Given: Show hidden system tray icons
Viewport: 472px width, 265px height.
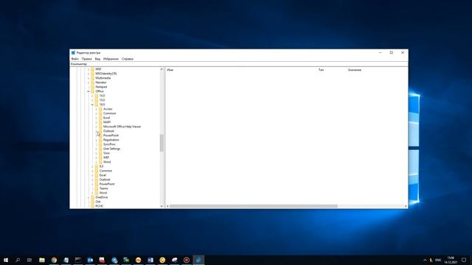Looking at the screenshot, I should click(425, 260).
